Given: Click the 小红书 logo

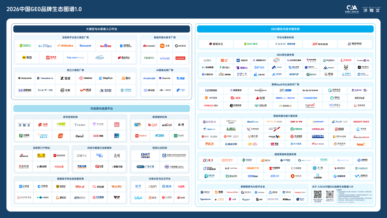Looking at the screenshot, I should (x=181, y=186).
